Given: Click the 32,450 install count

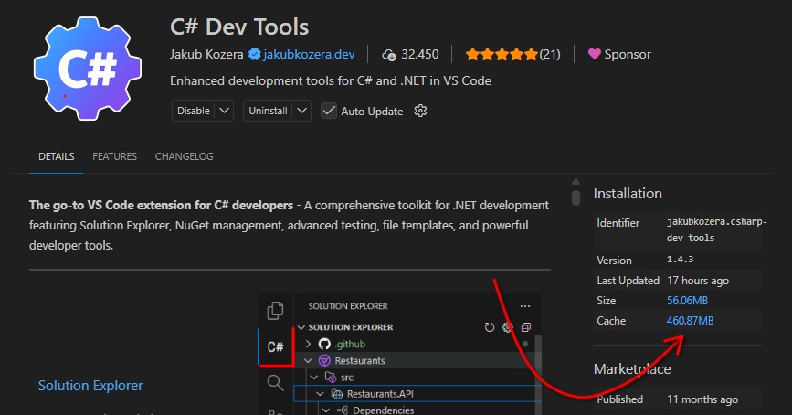Looking at the screenshot, I should pyautogui.click(x=420, y=54).
